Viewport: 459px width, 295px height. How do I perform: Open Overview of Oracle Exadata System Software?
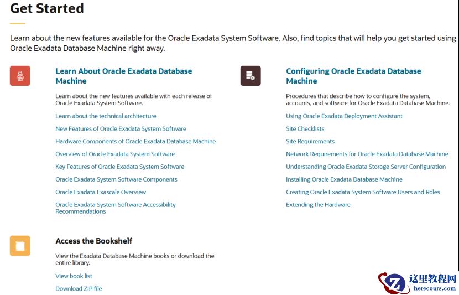(115, 154)
